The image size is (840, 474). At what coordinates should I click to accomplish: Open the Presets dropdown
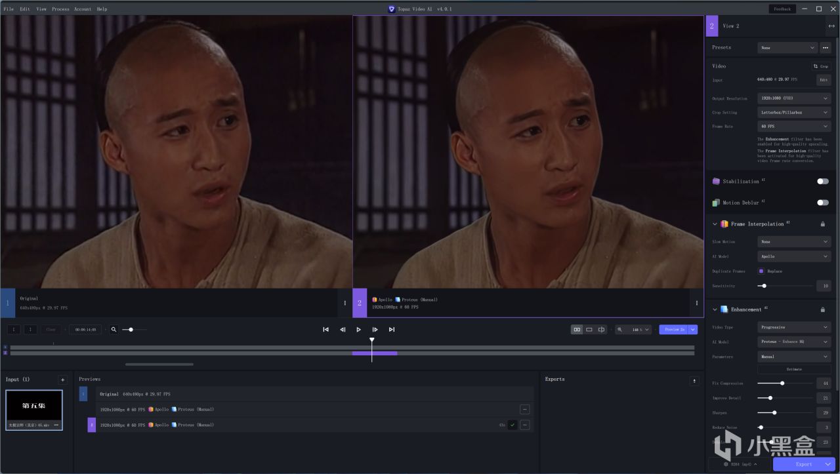787,48
